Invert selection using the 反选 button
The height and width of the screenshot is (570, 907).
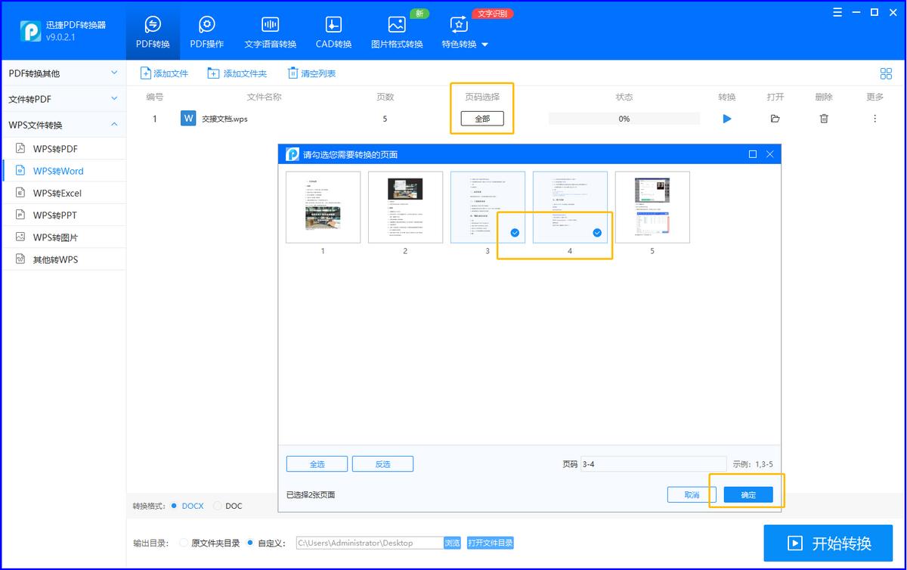point(382,463)
